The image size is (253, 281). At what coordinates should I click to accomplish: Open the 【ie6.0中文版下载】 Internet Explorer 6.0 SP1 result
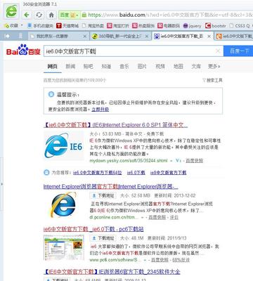tap(116, 125)
